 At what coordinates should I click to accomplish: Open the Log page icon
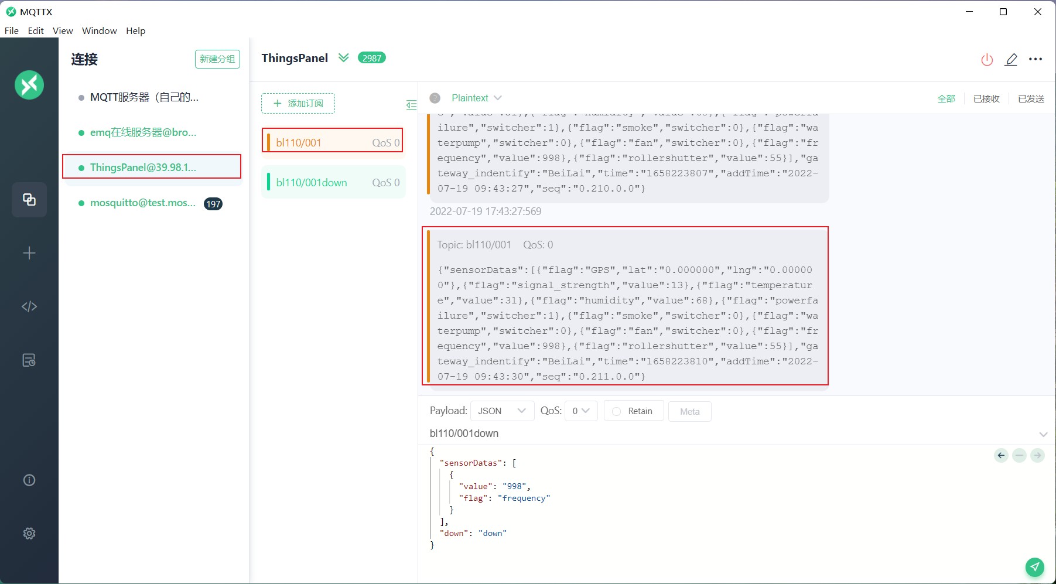click(29, 360)
